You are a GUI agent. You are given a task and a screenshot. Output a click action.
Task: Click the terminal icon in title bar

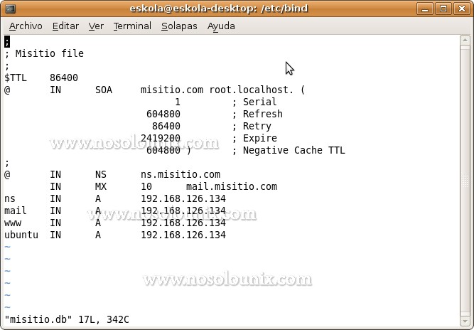coord(11,9)
